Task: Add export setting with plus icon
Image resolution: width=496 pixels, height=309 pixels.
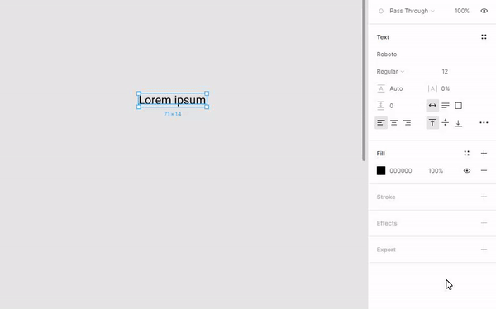Action: (484, 250)
